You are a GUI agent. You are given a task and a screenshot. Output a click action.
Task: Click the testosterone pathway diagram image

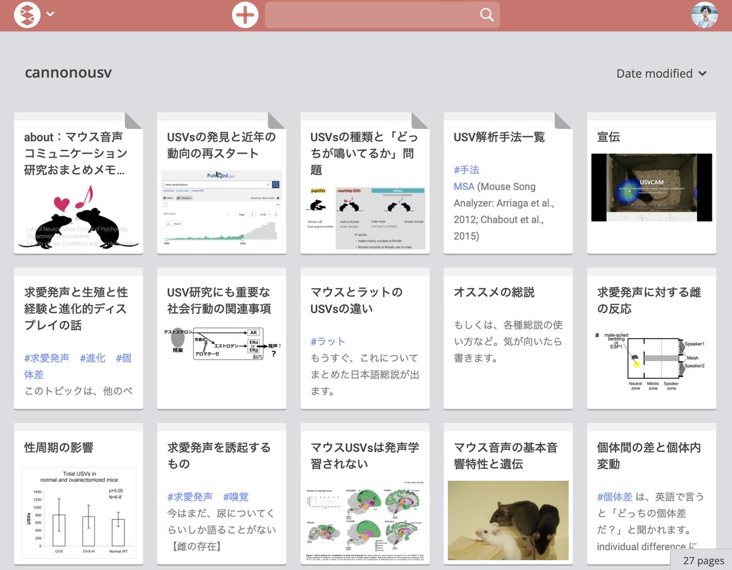pos(221,345)
